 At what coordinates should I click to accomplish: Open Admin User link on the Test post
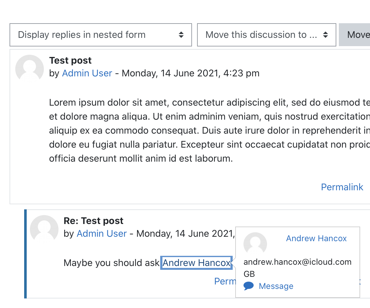point(87,73)
